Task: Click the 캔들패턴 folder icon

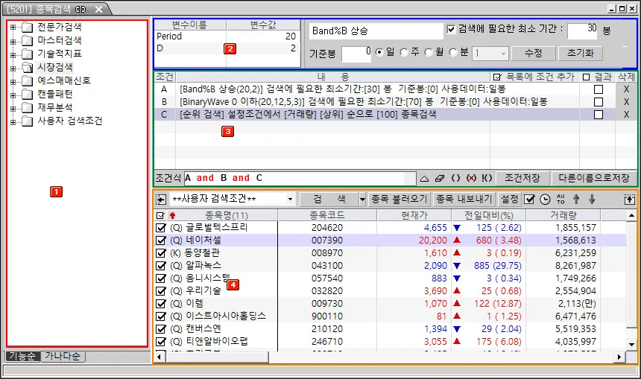Action: tap(27, 95)
